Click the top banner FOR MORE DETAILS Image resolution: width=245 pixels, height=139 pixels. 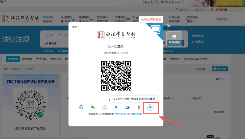click(x=230, y=3)
